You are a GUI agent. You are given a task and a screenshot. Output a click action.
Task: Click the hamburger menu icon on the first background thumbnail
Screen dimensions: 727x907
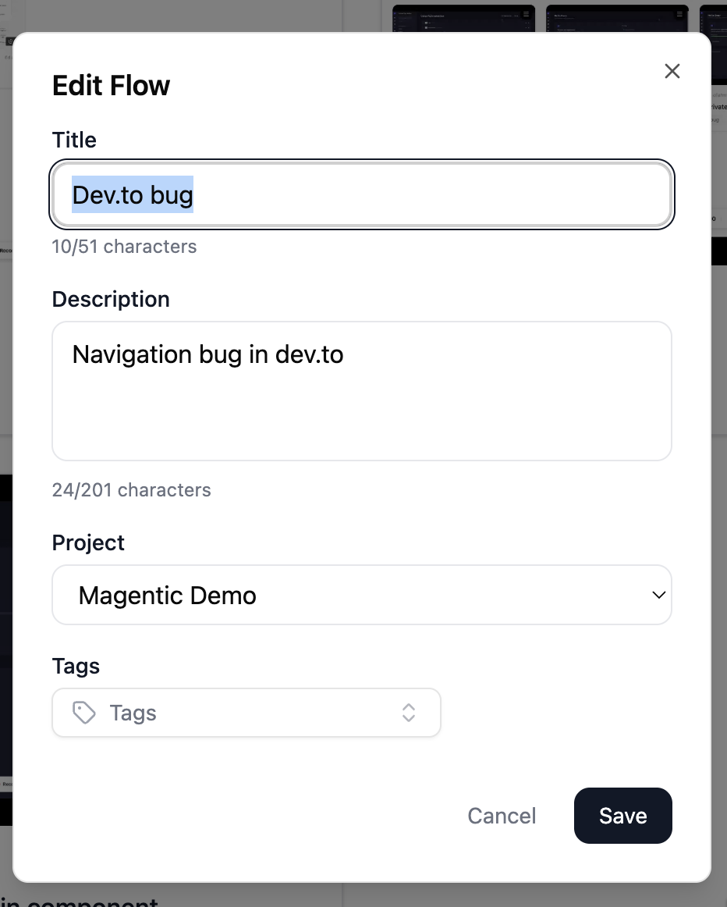(527, 14)
